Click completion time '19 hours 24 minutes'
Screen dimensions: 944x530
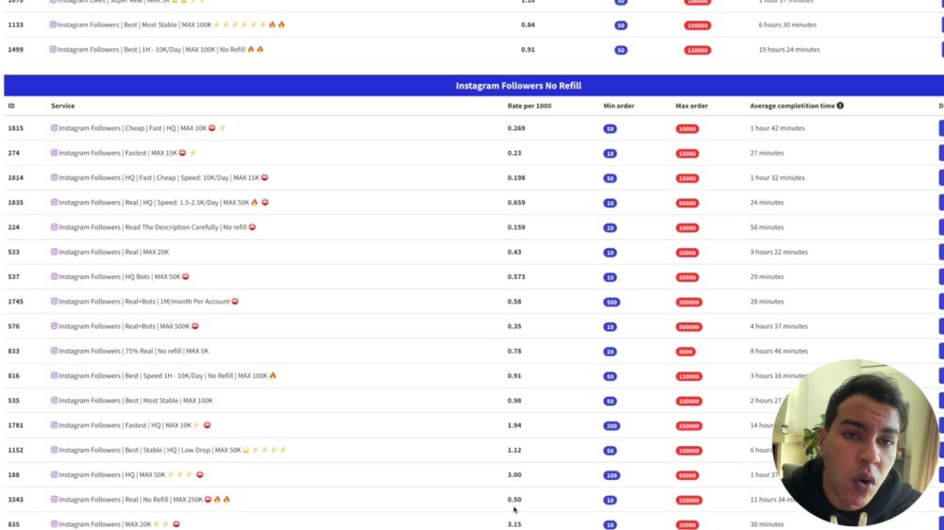coord(788,49)
